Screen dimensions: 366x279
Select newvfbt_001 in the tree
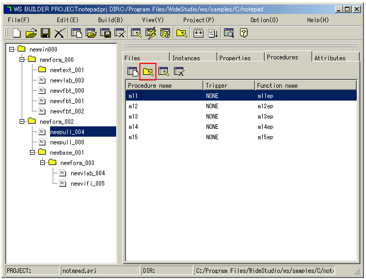(x=67, y=101)
